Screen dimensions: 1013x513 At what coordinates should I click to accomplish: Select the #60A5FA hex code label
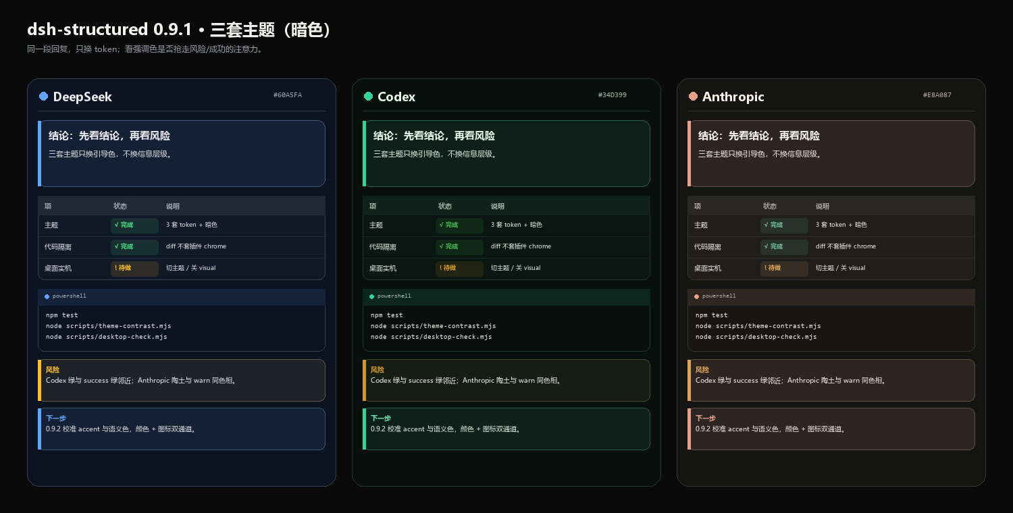coord(288,95)
